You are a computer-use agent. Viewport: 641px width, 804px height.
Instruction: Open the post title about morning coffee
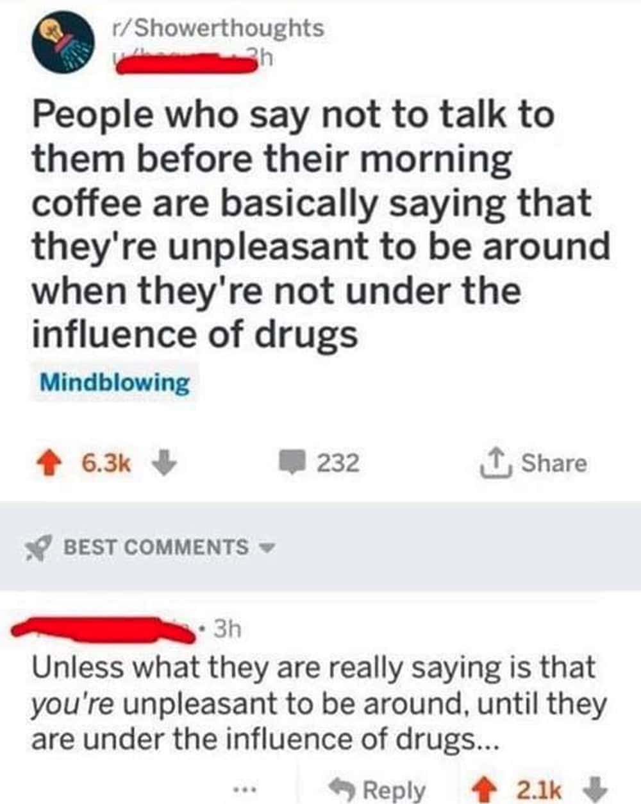320,223
